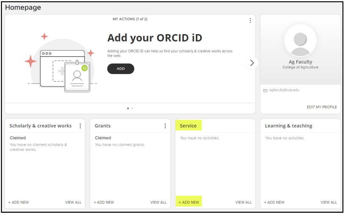This screenshot has height=213, width=345.
Task: Open the Grants card options menu
Action: (166, 126)
